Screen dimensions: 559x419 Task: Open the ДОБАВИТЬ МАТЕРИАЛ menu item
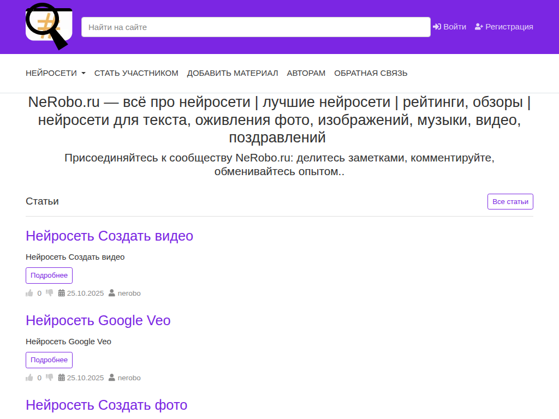(233, 73)
